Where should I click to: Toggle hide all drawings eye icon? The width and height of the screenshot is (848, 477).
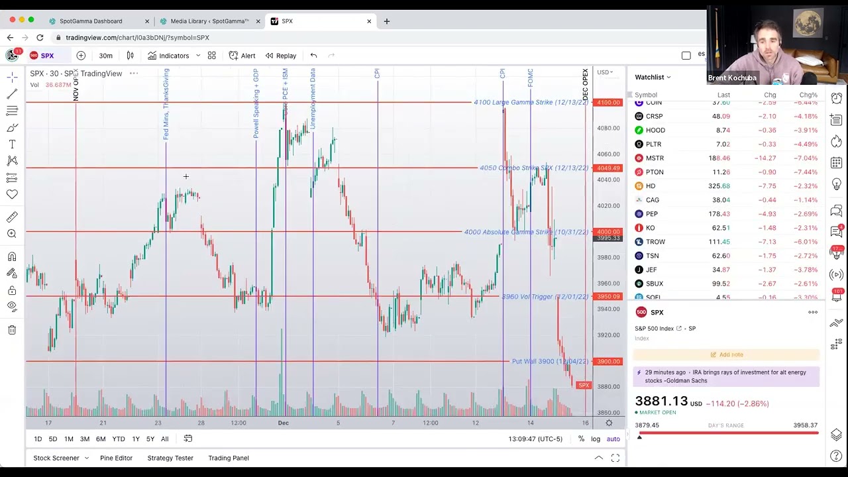(x=12, y=307)
